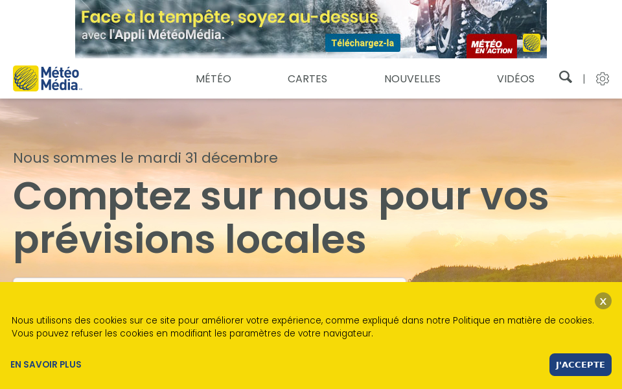Open the search magnifier icon

(565, 77)
